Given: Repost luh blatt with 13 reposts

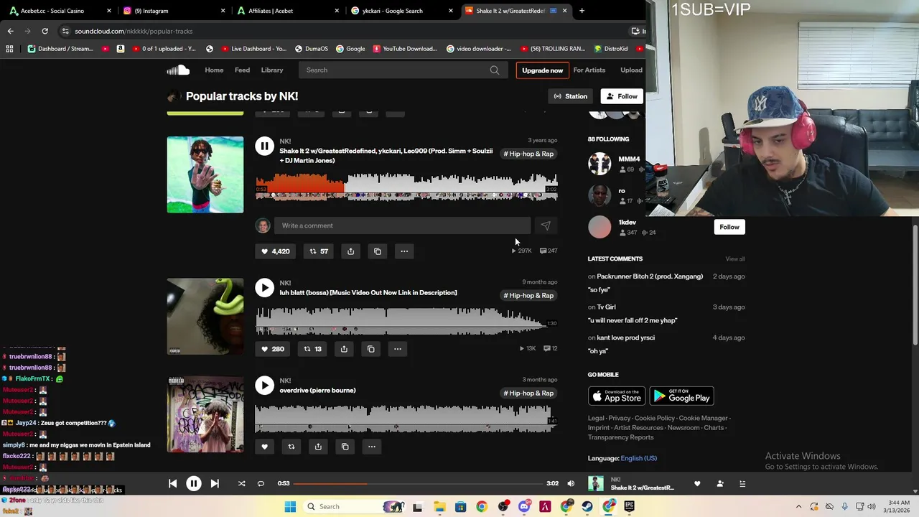Looking at the screenshot, I should [x=312, y=349].
